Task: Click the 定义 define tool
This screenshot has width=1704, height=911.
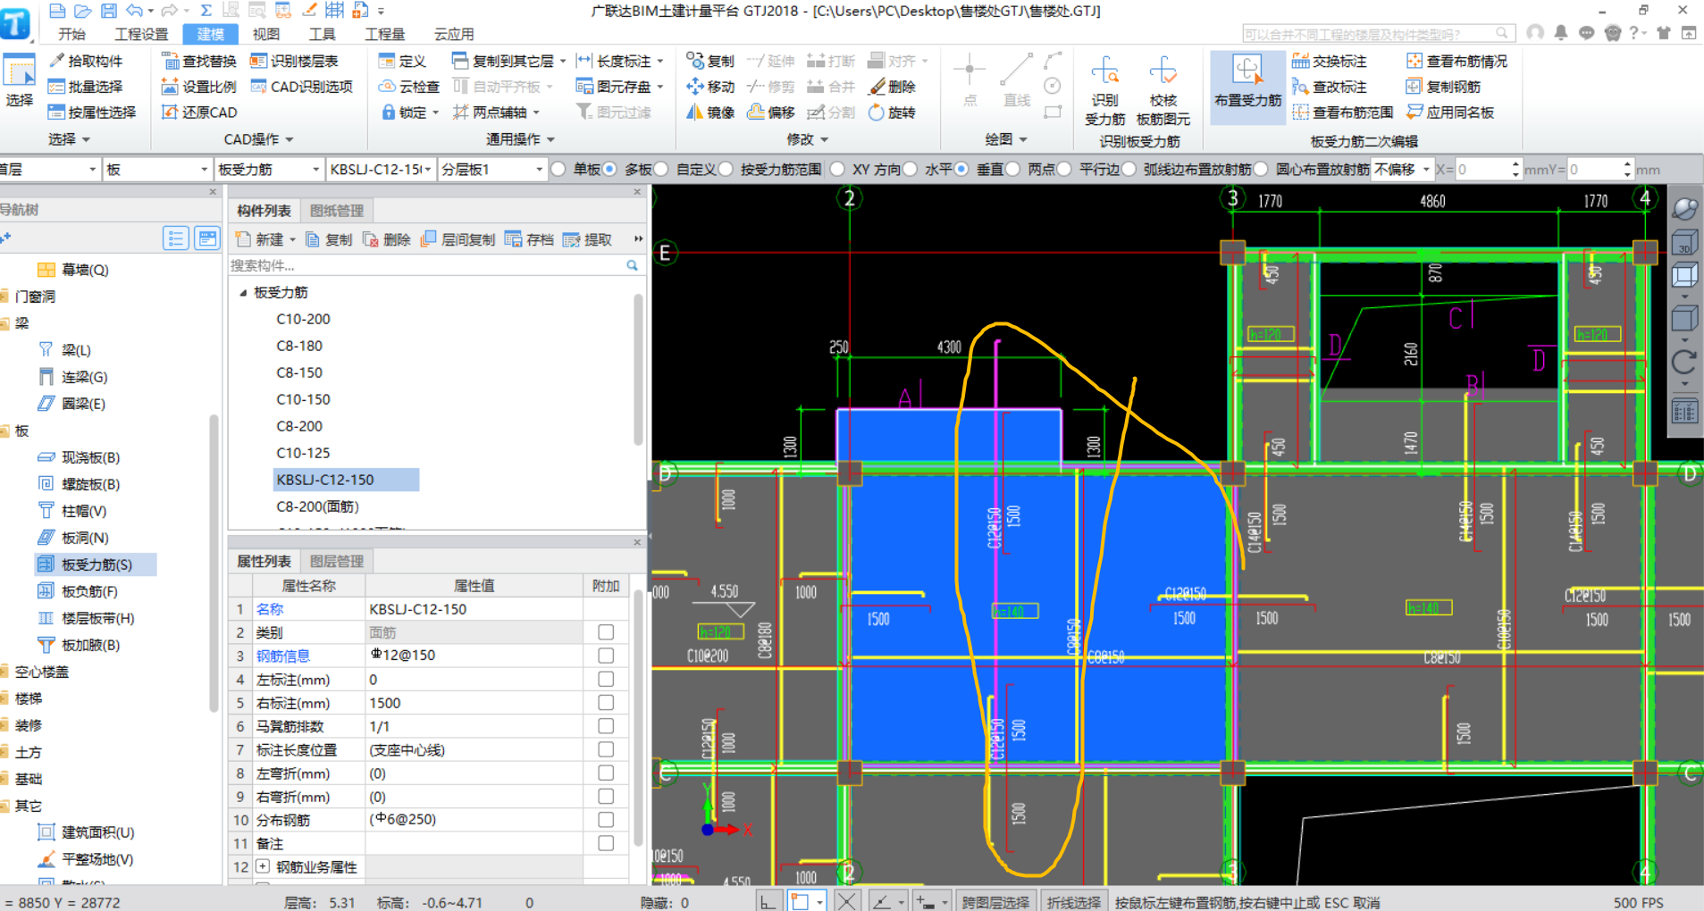Action: click(x=402, y=61)
